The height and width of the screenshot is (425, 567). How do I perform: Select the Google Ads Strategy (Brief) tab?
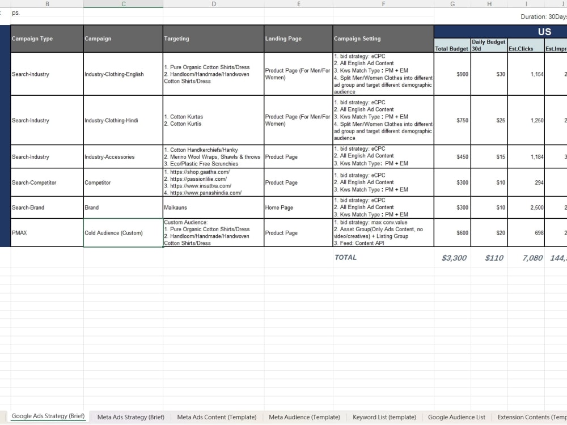(48, 416)
